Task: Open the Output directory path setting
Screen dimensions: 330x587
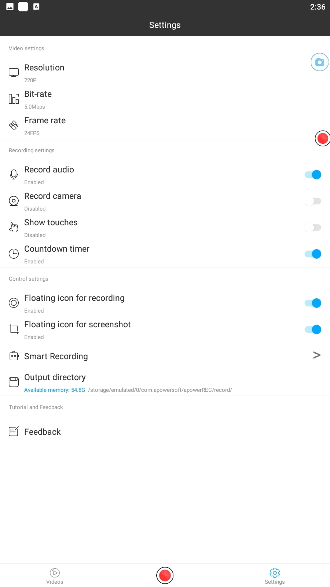Action: [x=165, y=382]
